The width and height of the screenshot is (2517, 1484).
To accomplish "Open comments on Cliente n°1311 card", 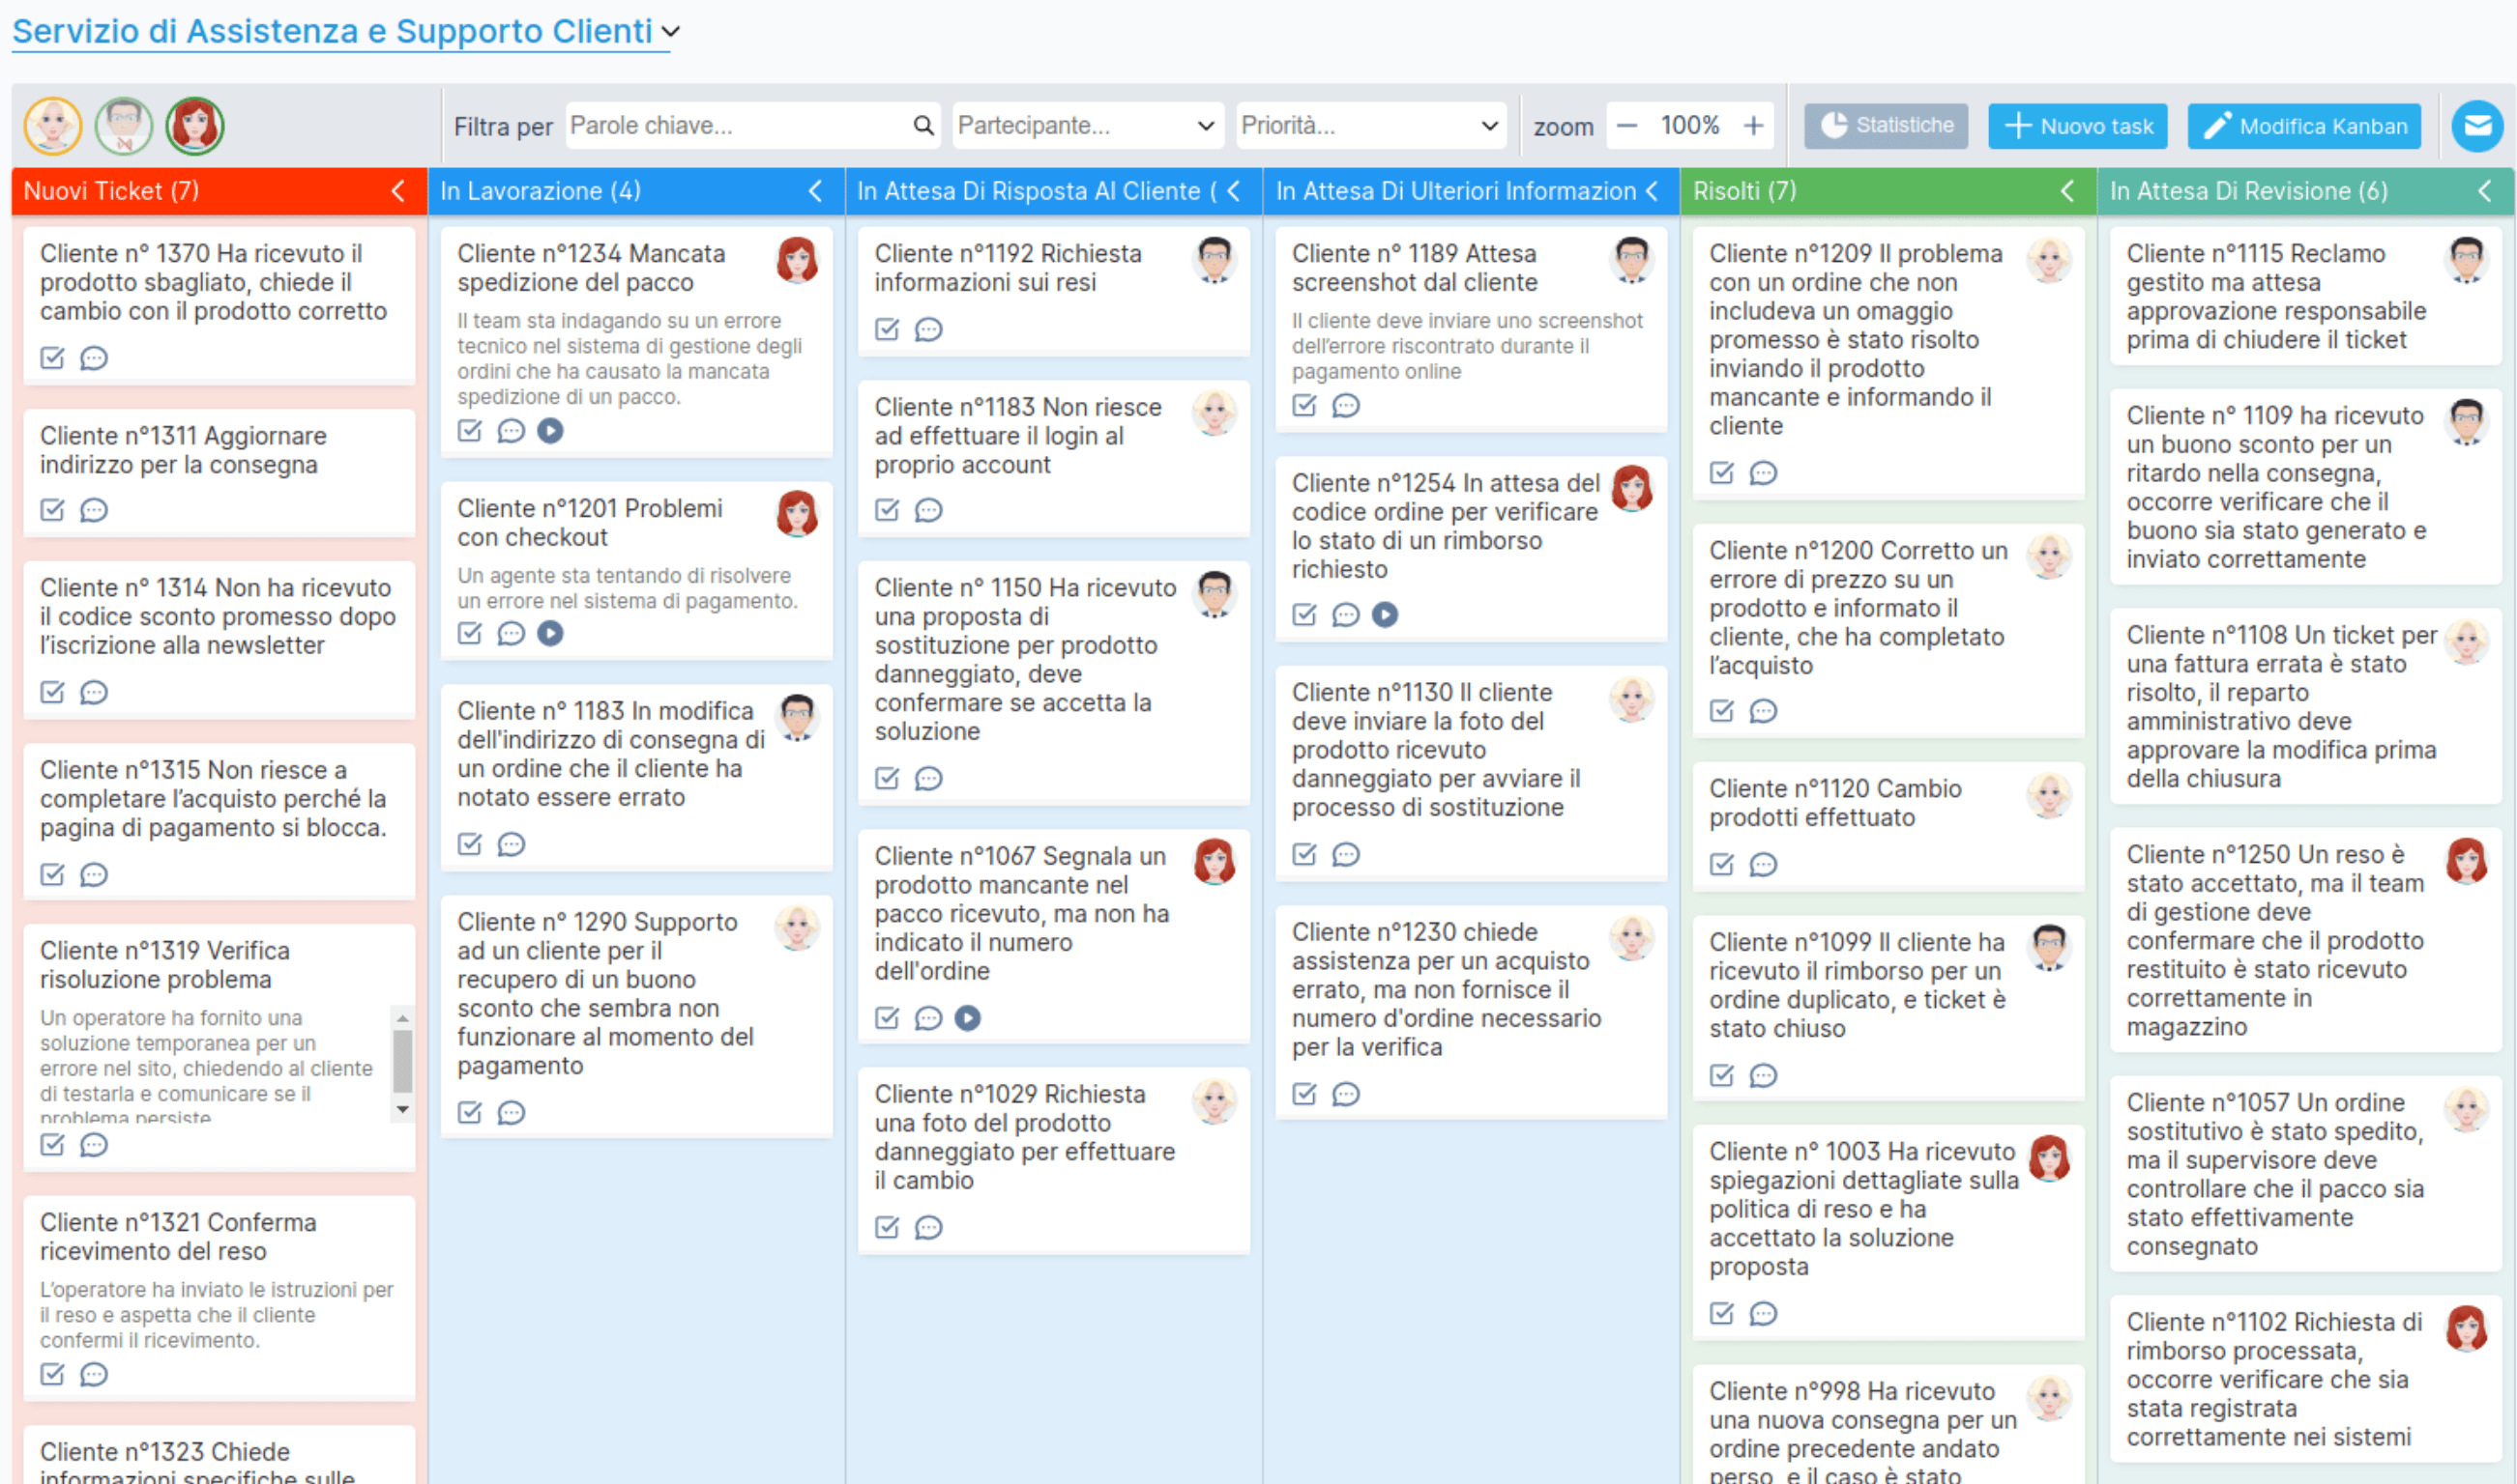I will tap(93, 510).
